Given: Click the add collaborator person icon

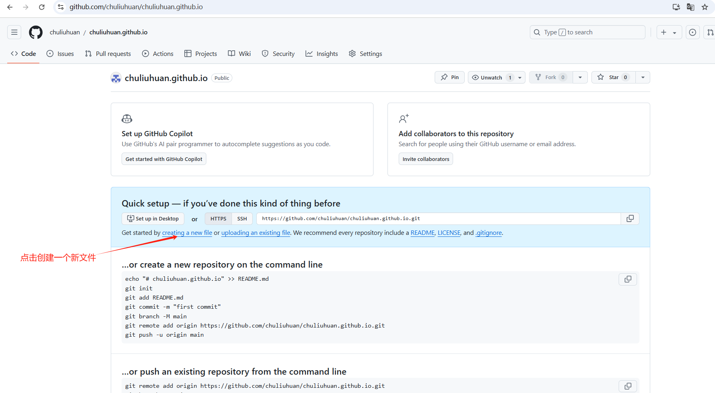Looking at the screenshot, I should point(404,119).
